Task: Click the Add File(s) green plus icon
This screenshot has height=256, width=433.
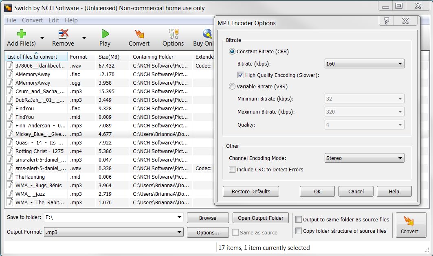Action: [x=21, y=34]
